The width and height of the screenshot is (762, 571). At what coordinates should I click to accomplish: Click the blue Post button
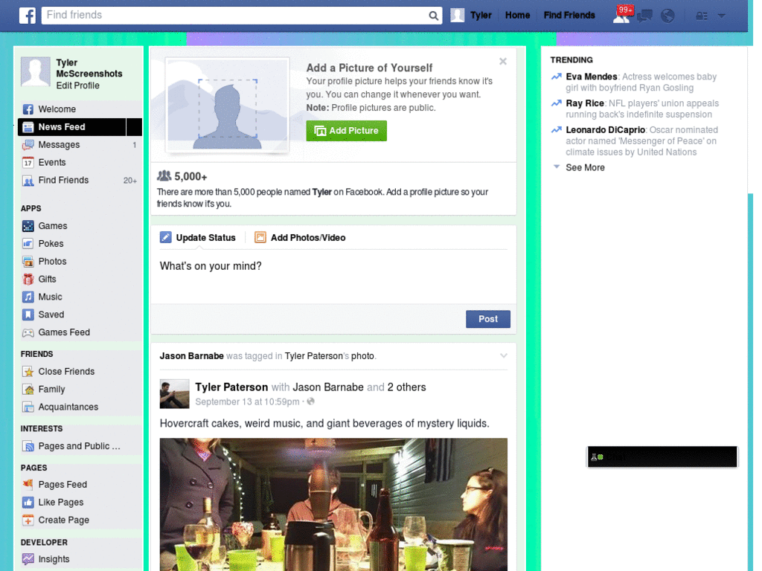tap(488, 319)
